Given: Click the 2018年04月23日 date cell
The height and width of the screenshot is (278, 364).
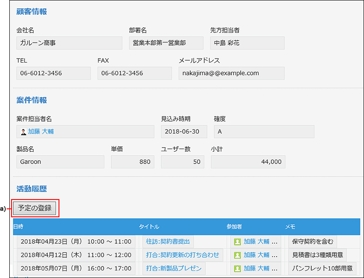Looking at the screenshot, I should tap(76, 242).
